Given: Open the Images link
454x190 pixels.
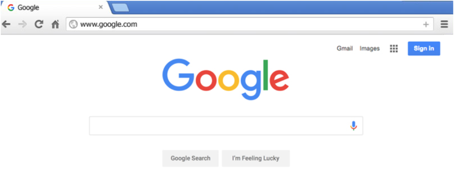Looking at the screenshot, I should point(369,49).
